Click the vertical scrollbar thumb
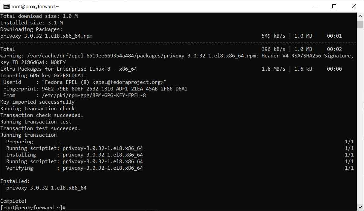Screen dimensions: 364x211 tap(360, 24)
